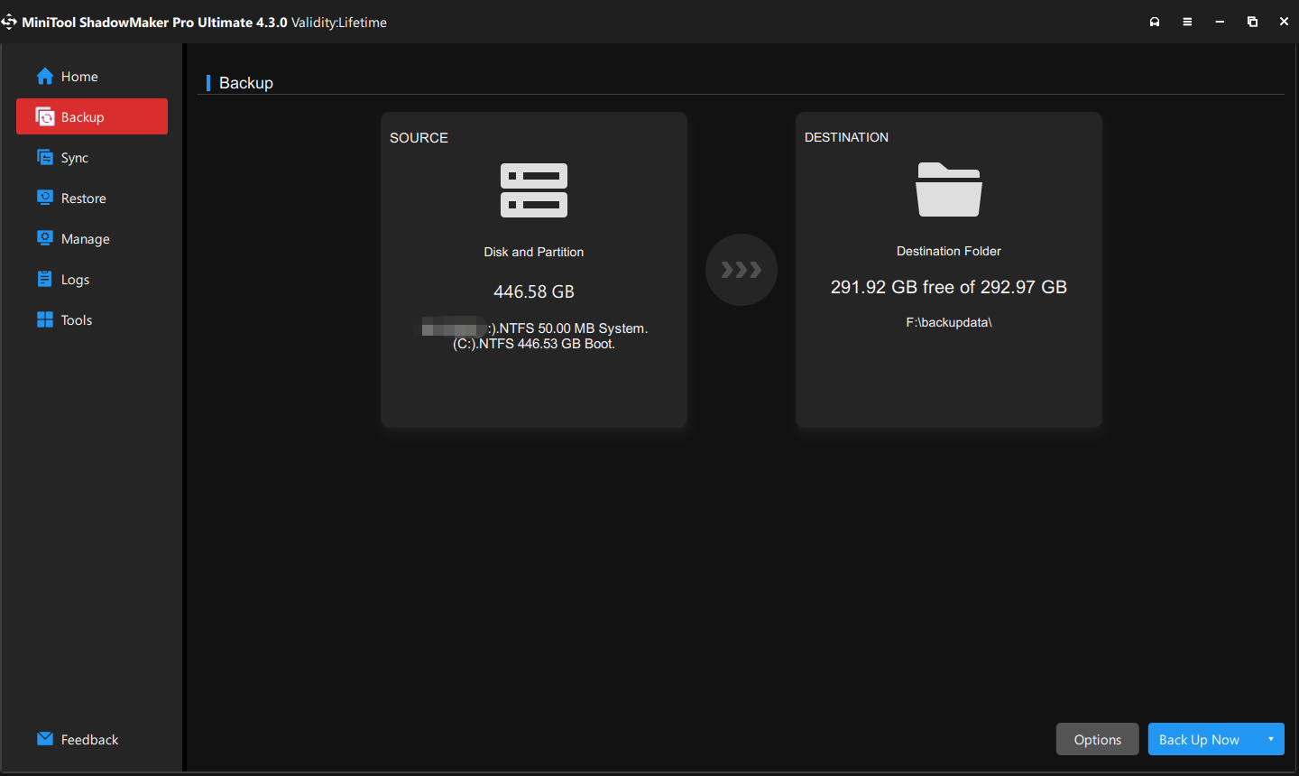Switch to the Manage page label
1299x776 pixels.
86,239
